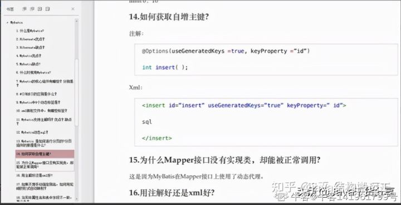Image resolution: width=401 pixels, height=205 pixels.
Task: Open the 书签 bookmarks tab
Action: point(10,9)
